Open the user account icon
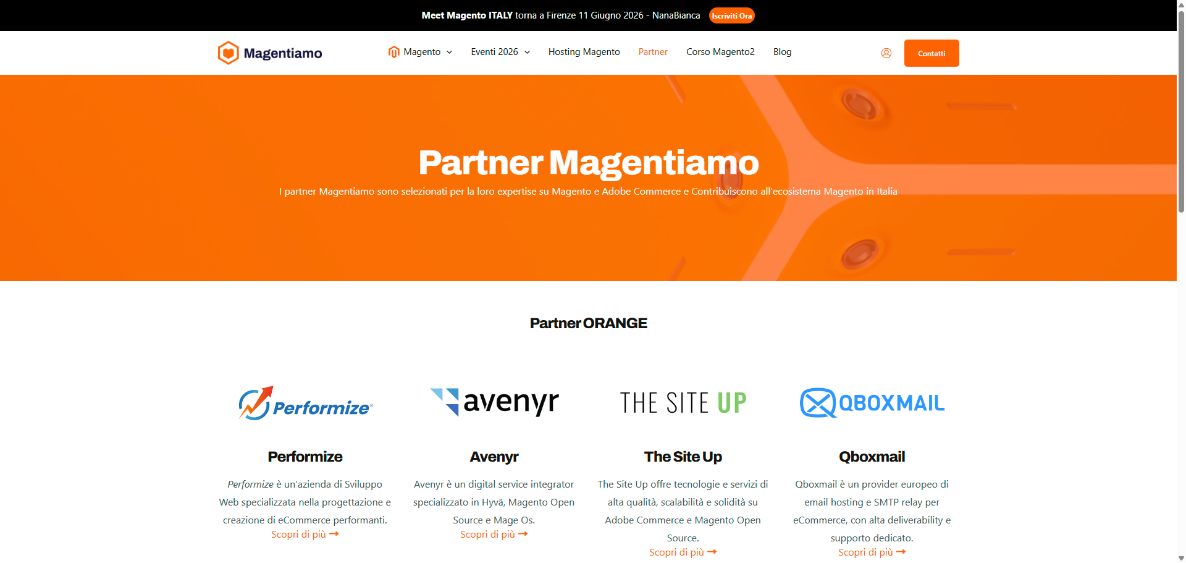 tap(886, 53)
